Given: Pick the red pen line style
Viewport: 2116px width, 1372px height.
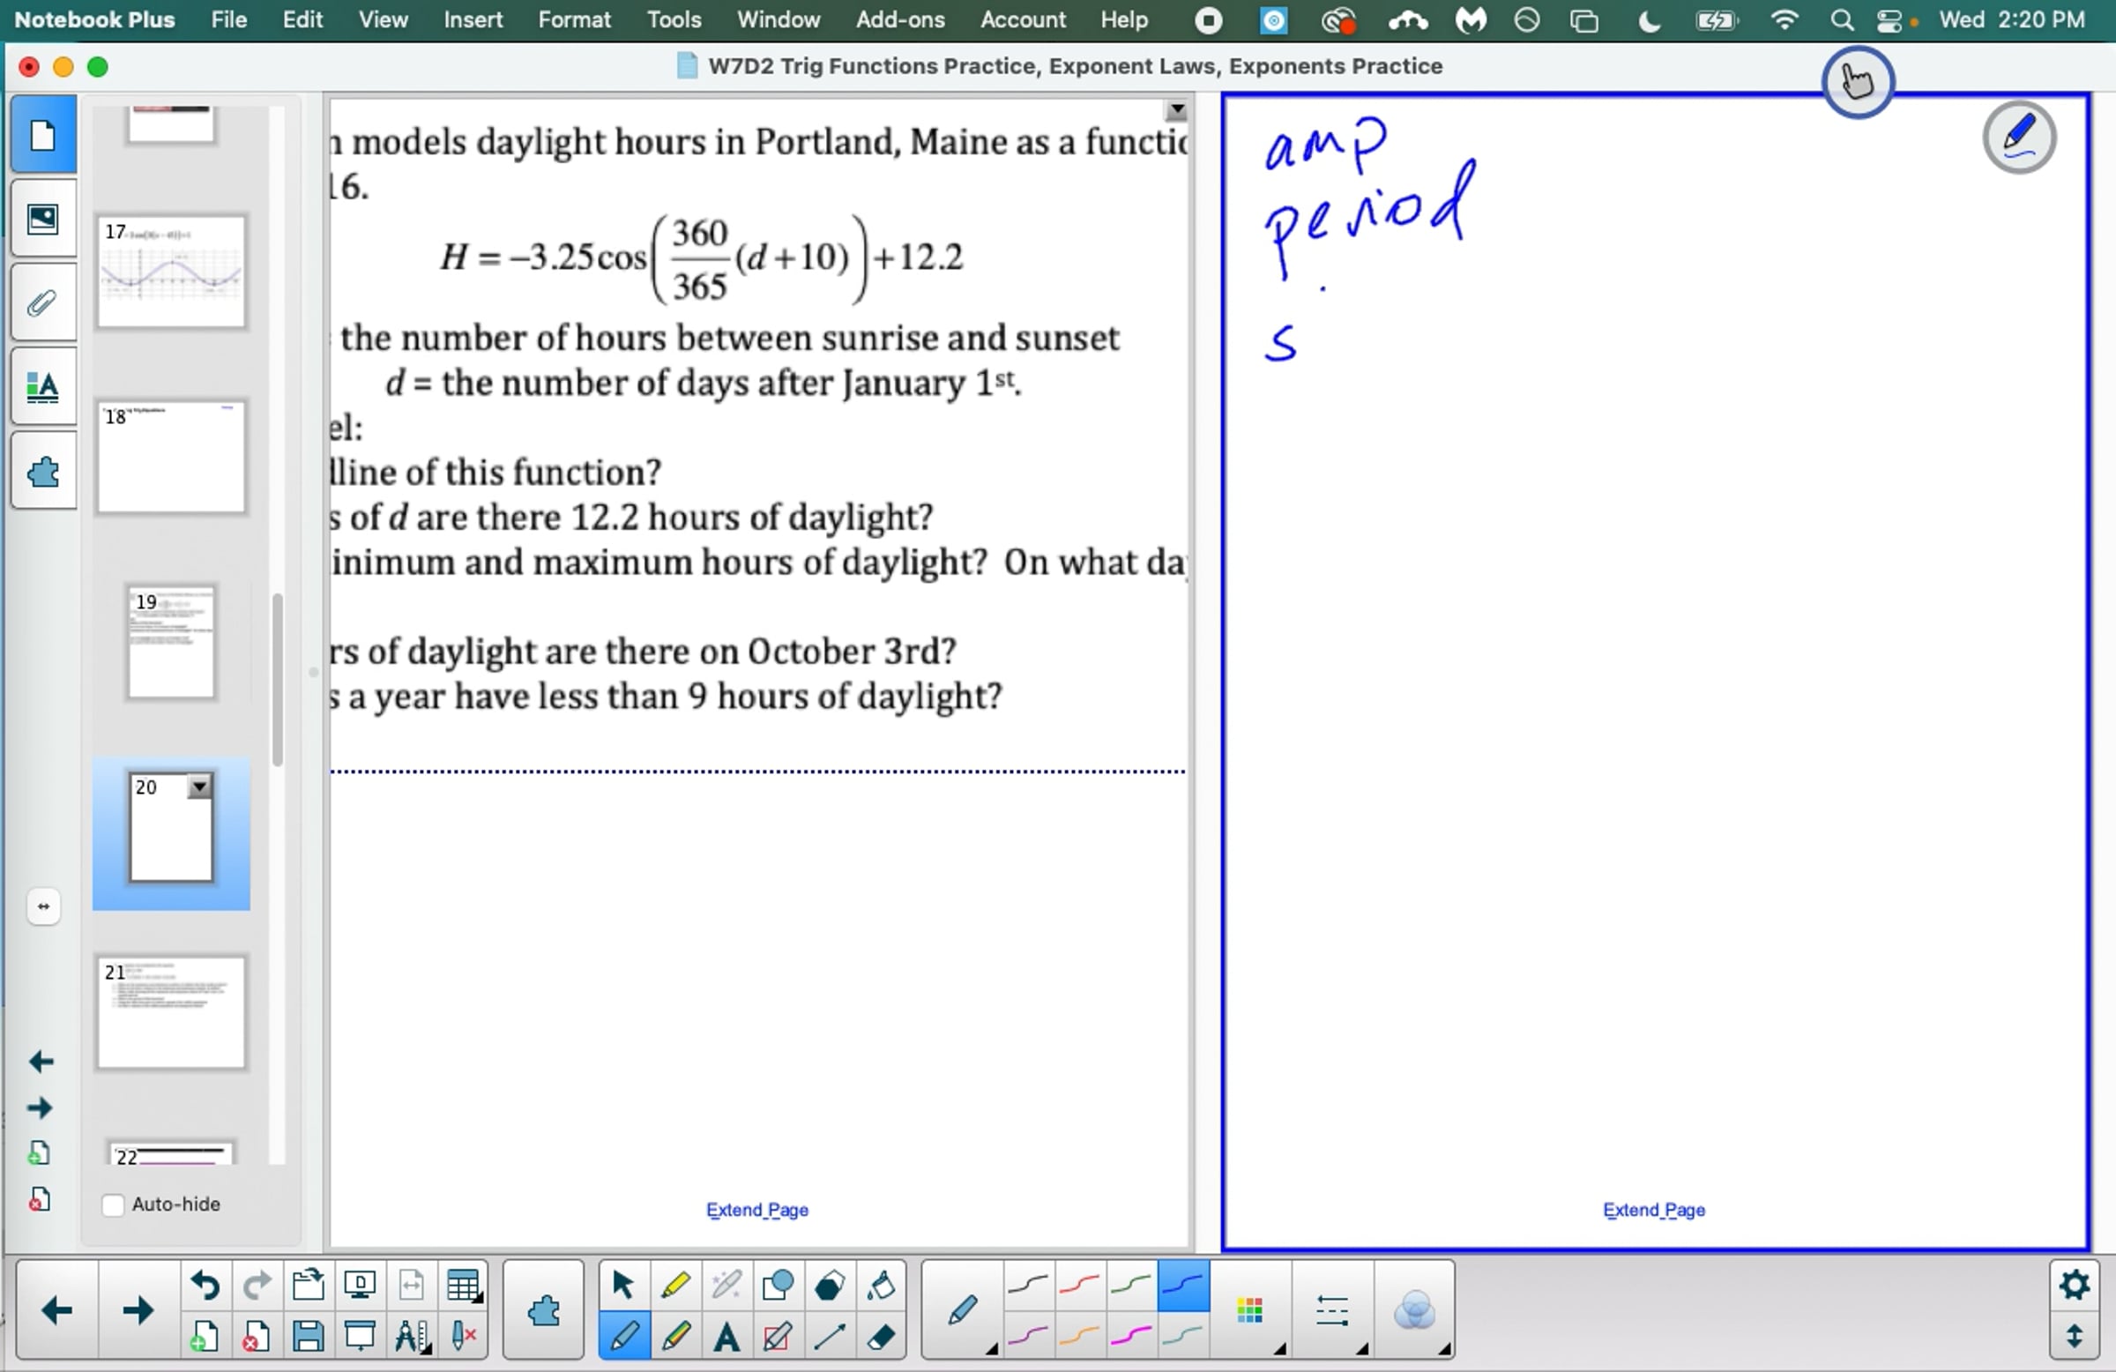Looking at the screenshot, I should (x=1079, y=1285).
